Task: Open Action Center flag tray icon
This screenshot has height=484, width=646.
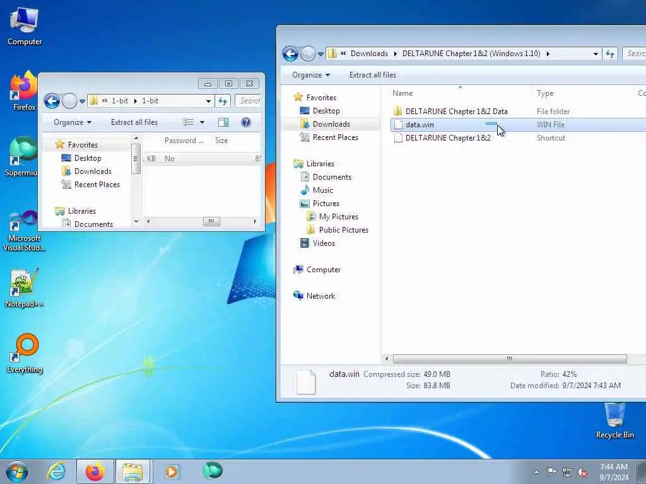Action: click(551, 471)
